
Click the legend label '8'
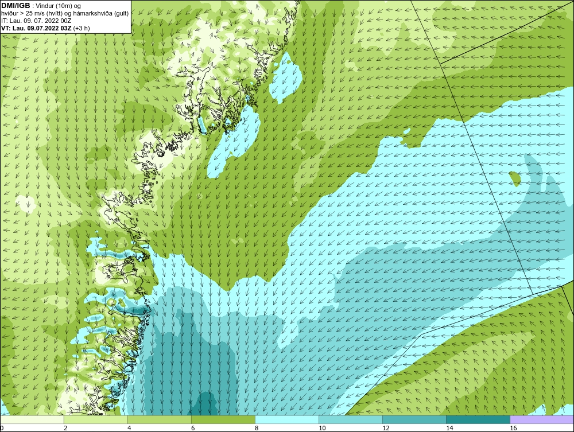point(257,428)
